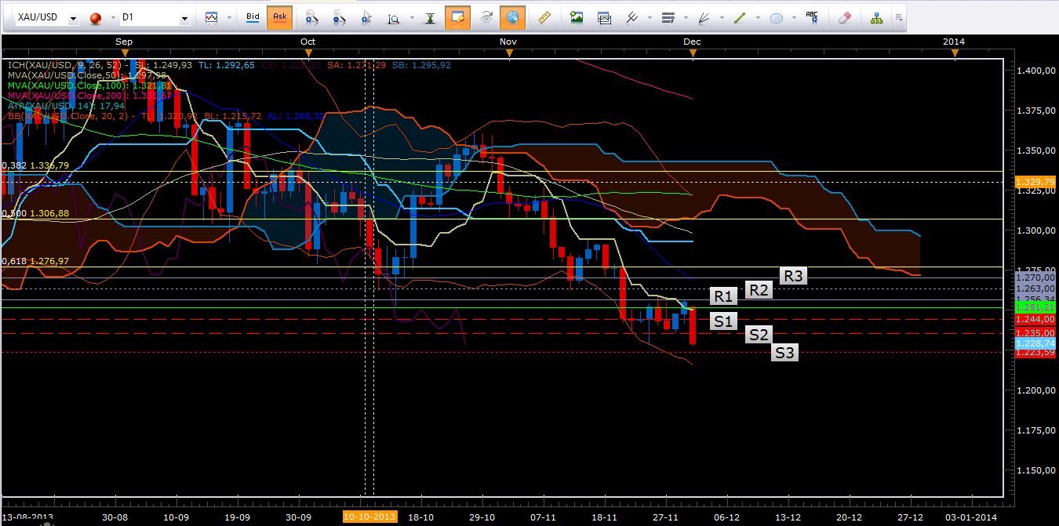Click the chart type icon

click(x=212, y=16)
